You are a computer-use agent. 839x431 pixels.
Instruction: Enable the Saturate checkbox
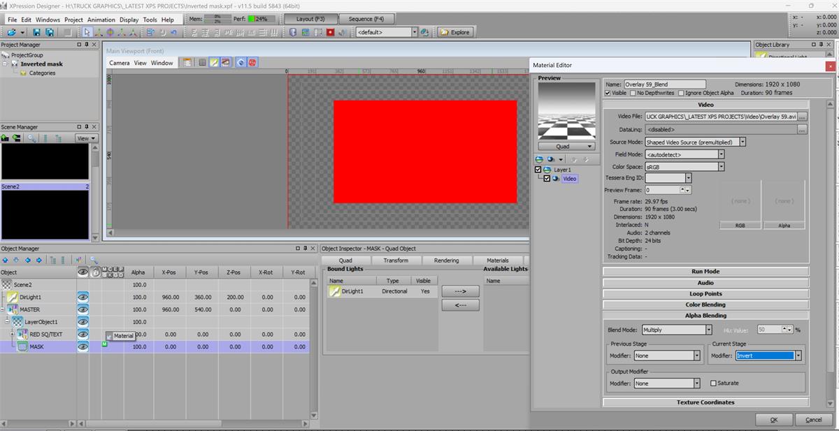pyautogui.click(x=713, y=383)
